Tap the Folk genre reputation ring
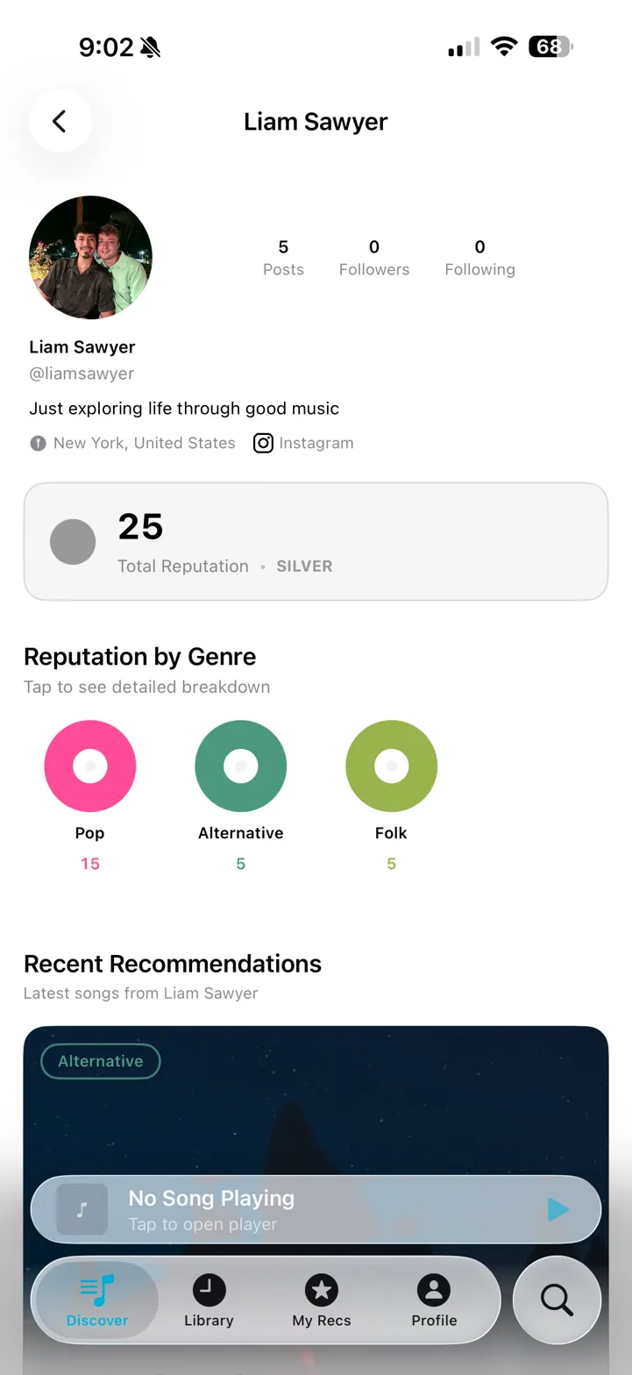The height and width of the screenshot is (1375, 632). (391, 766)
